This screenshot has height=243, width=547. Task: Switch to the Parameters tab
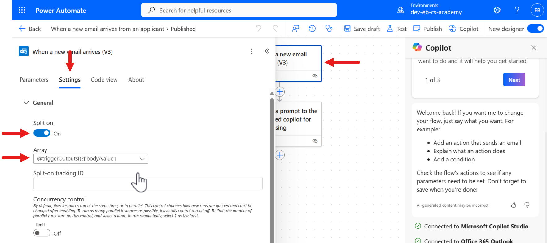(34, 80)
